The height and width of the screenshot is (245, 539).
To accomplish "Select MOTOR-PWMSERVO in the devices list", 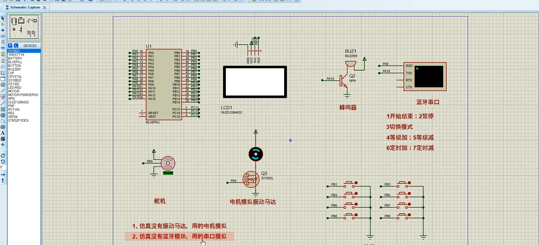I will [x=24, y=95].
